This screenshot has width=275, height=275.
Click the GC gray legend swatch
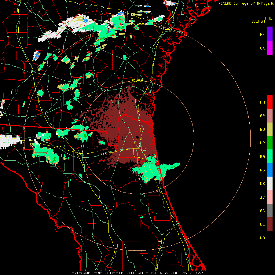click(x=270, y=211)
